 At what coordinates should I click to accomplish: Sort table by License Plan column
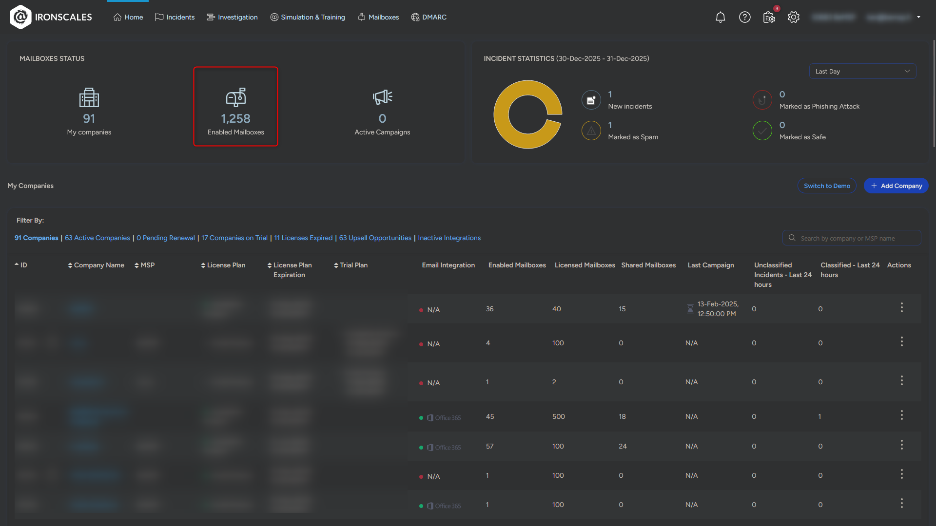coord(223,265)
